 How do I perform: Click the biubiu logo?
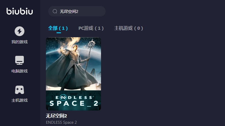(20, 11)
